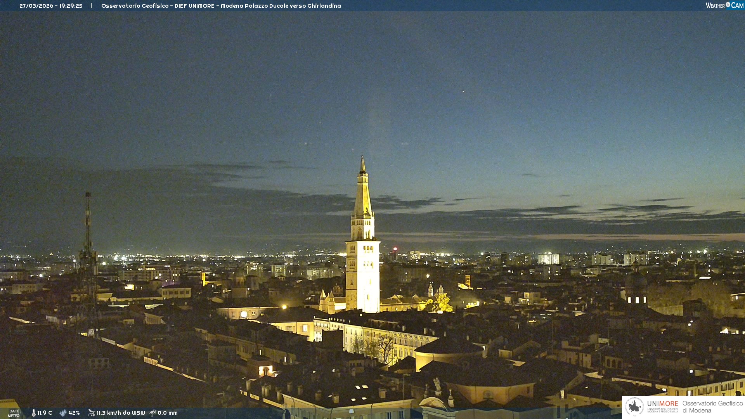
Task: Click the illuminated Ghirlandina tower
Action: pos(363,272)
